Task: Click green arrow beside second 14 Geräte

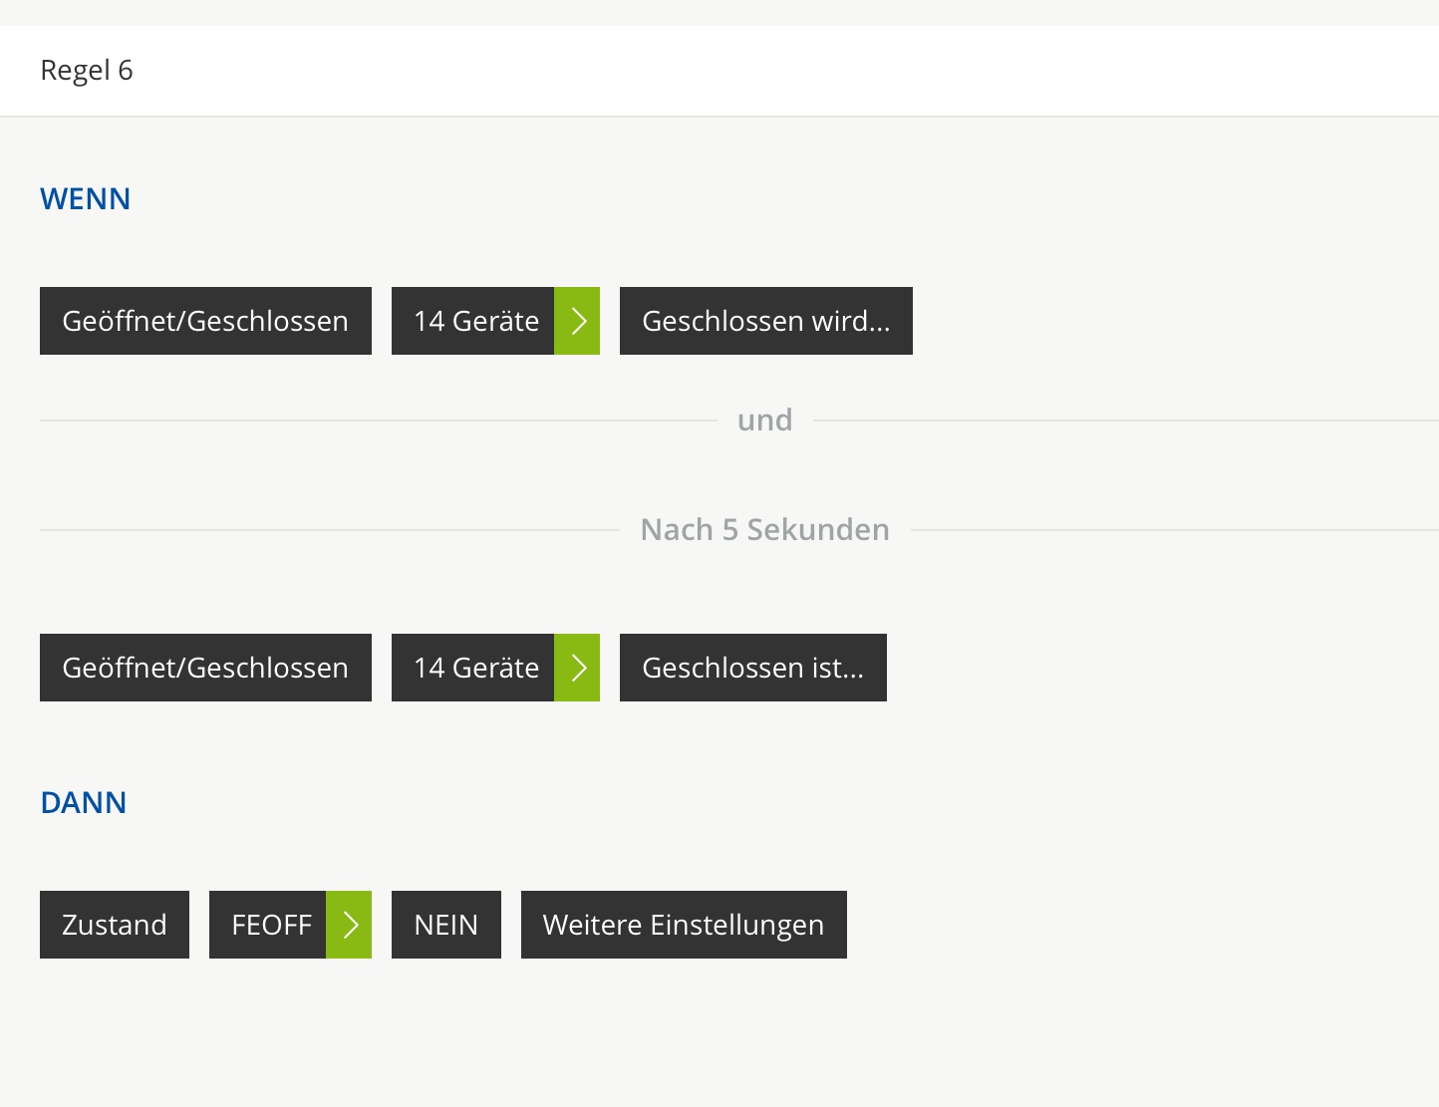Action: click(x=577, y=668)
